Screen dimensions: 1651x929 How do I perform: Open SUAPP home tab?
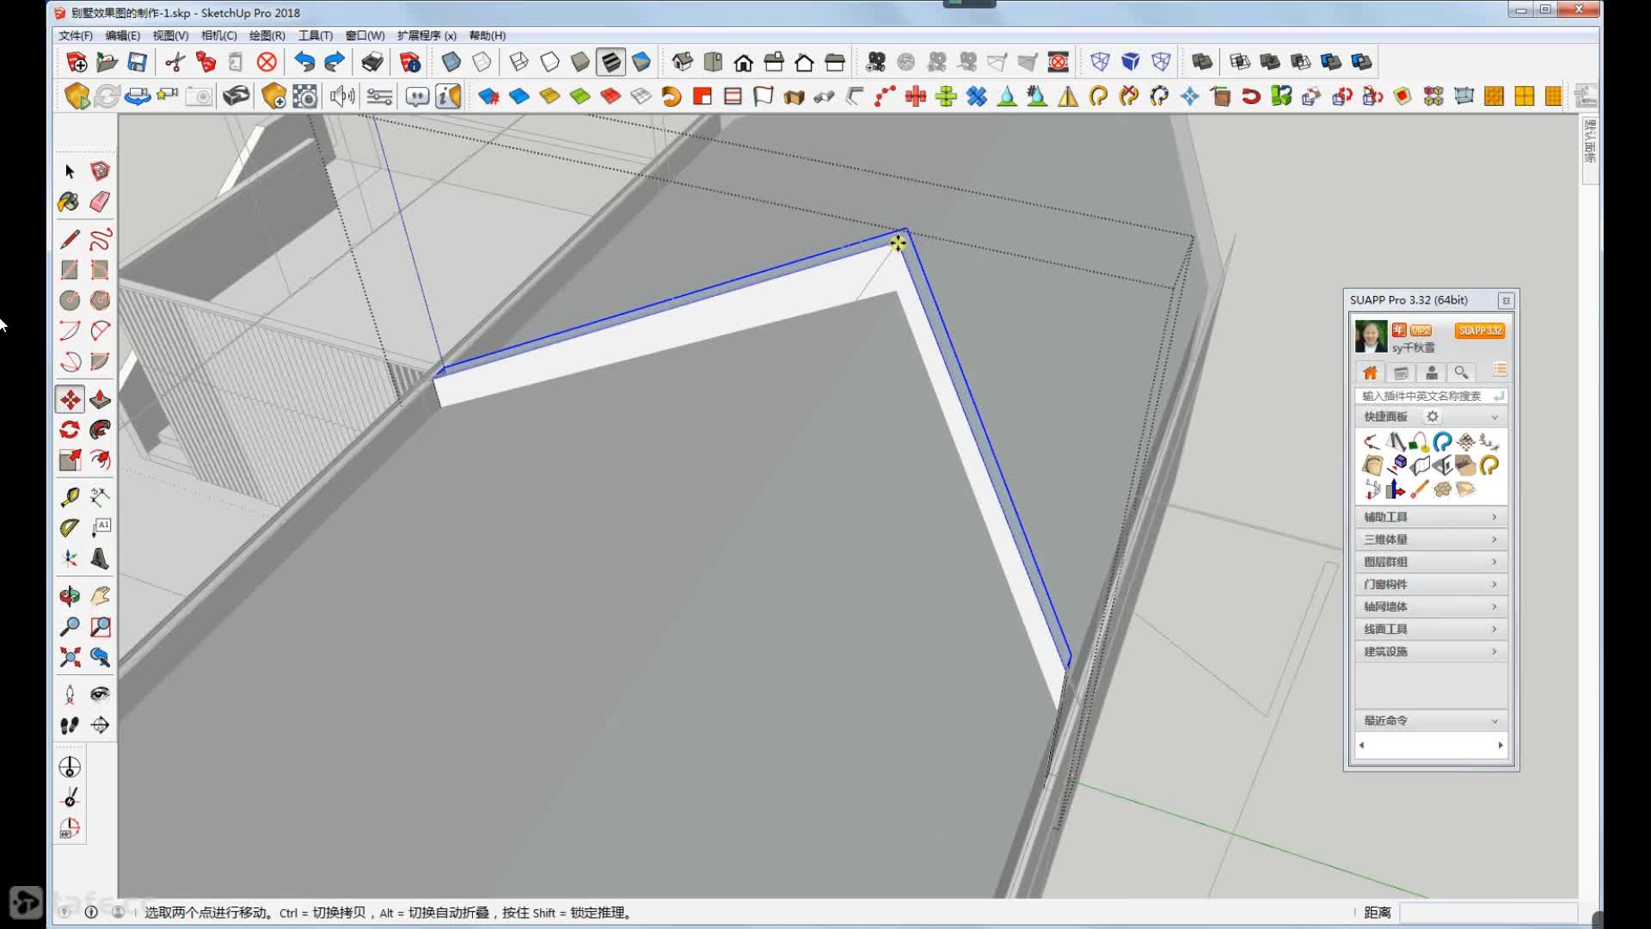pos(1370,372)
